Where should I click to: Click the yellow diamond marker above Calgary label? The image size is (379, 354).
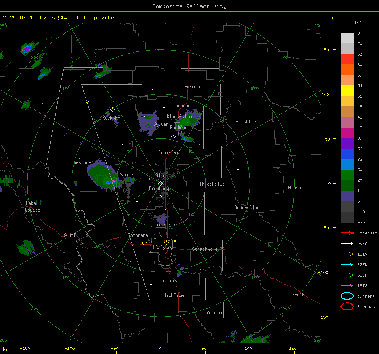pyautogui.click(x=166, y=242)
